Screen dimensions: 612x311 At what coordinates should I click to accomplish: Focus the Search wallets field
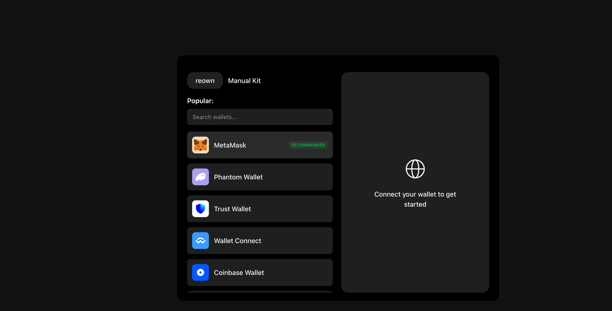click(260, 117)
